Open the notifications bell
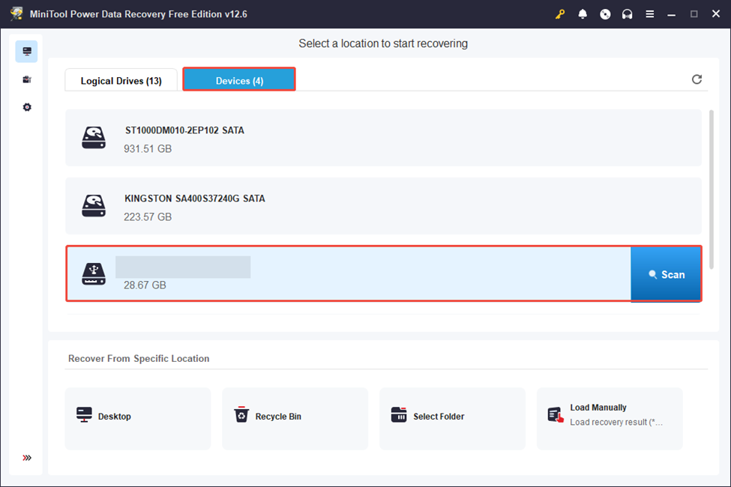This screenshot has width=731, height=487. coord(583,14)
